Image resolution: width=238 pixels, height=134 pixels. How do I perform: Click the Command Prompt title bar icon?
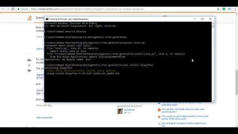47,19
